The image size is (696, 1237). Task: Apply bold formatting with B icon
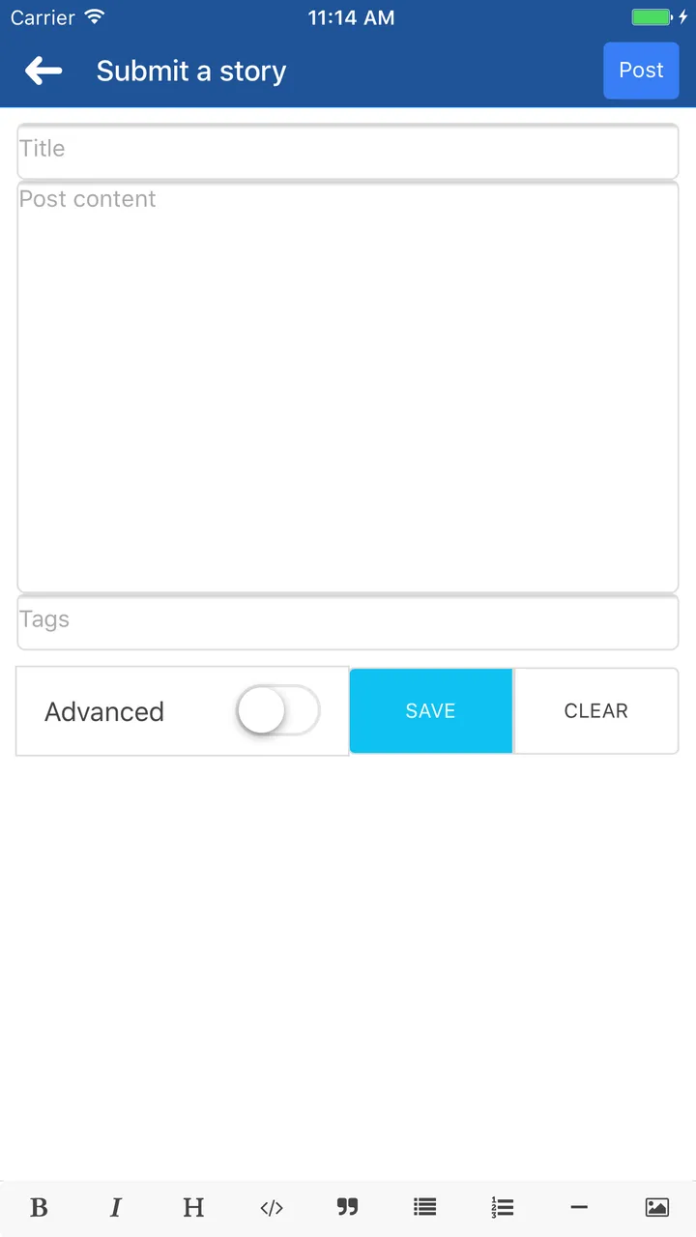pyautogui.click(x=39, y=1207)
